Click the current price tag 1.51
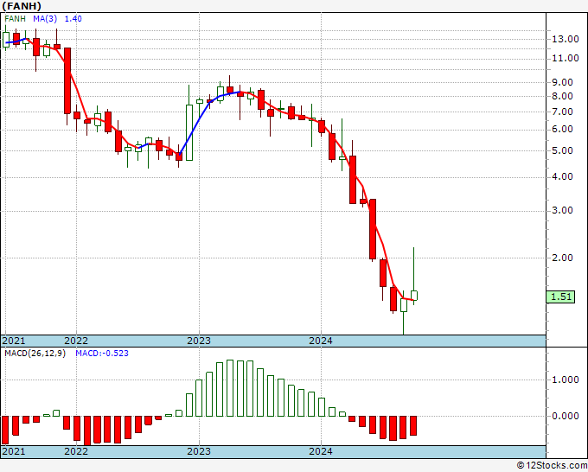Image resolution: width=588 pixels, height=472 pixels. coord(560,297)
